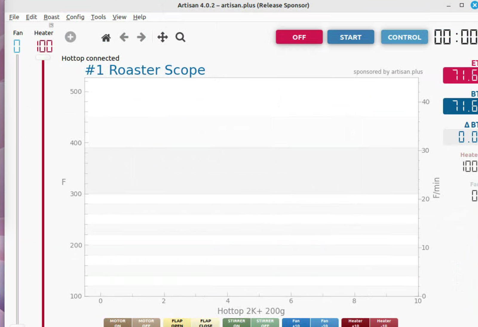Click the blue START button
Viewport: 478px width, 327px height.
pyautogui.click(x=350, y=37)
